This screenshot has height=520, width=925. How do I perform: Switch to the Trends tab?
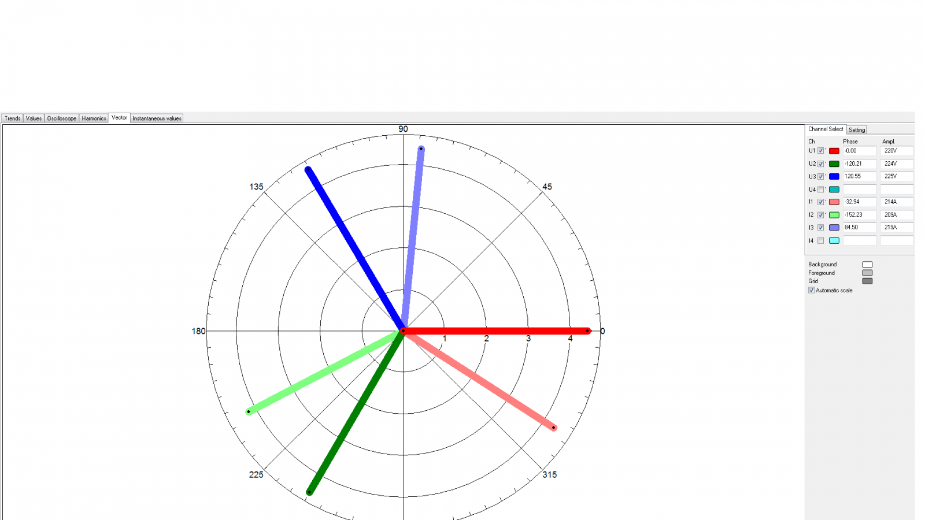12,118
